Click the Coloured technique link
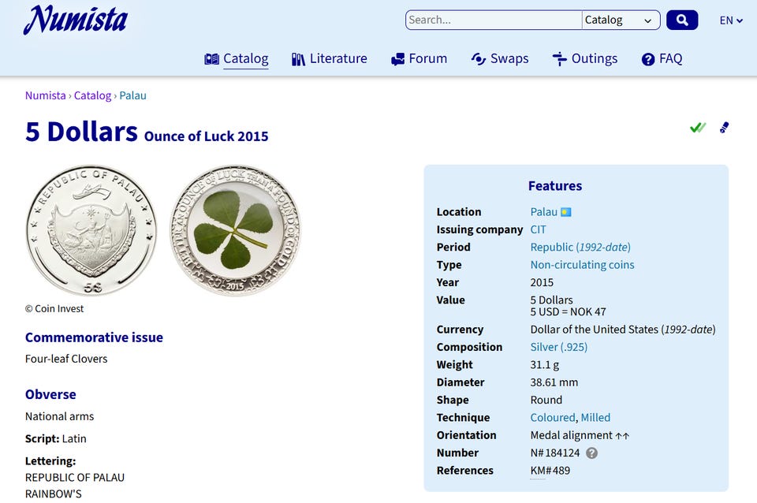757x503 pixels. click(x=553, y=418)
